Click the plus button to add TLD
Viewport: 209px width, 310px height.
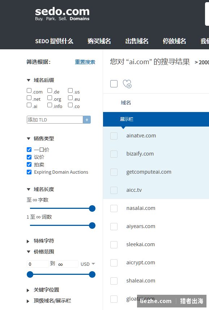(87, 120)
